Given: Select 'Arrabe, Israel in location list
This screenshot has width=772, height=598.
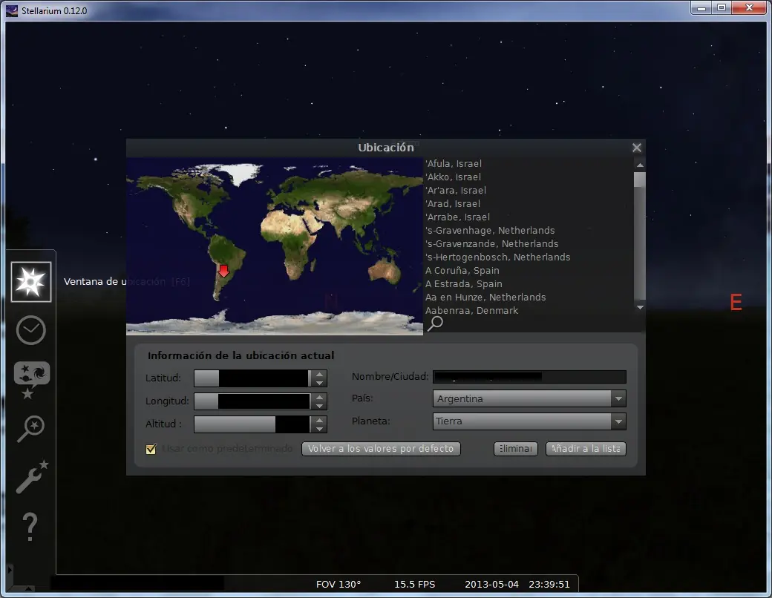Looking at the screenshot, I should (458, 217).
